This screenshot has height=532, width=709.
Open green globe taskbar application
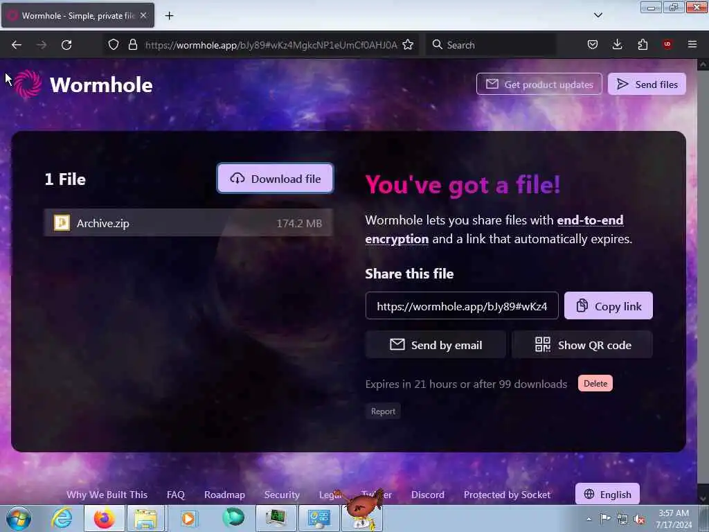coord(233,518)
